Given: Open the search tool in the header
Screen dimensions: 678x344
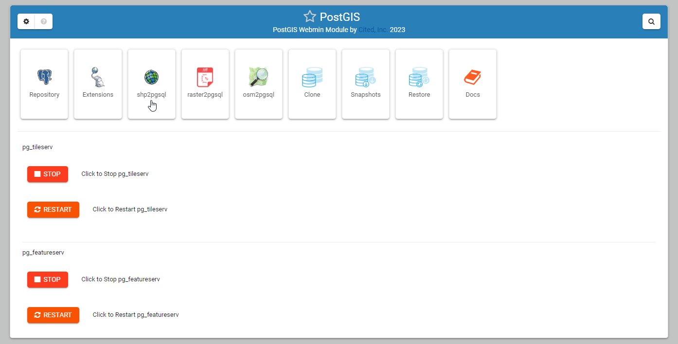Looking at the screenshot, I should tap(651, 21).
